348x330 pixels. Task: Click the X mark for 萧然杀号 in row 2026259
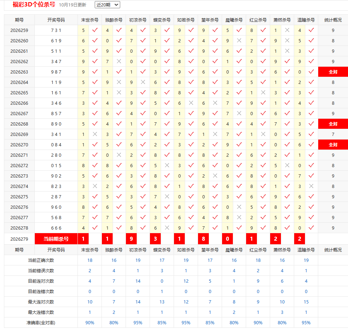(x=287, y=30)
